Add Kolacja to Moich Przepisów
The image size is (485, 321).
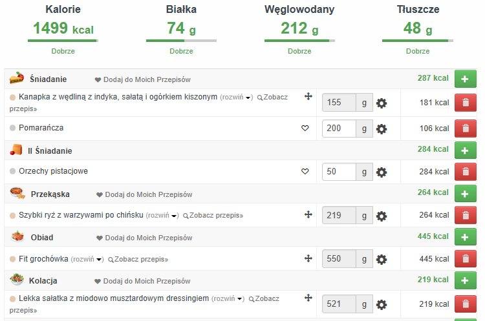pos(143,281)
